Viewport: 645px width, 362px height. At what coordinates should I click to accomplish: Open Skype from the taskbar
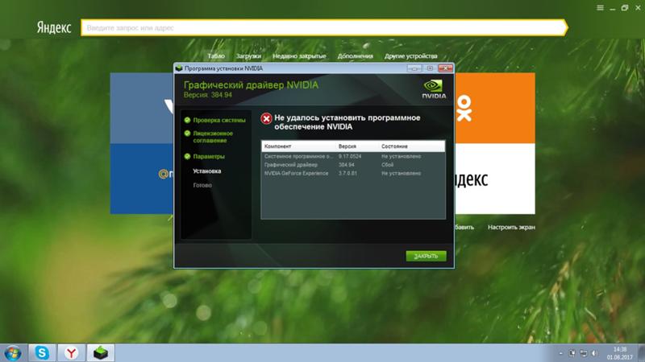coord(42,352)
